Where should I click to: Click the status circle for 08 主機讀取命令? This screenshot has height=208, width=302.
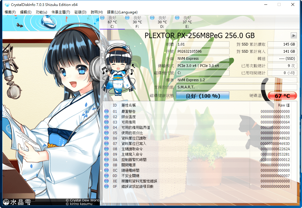(x=106, y=149)
